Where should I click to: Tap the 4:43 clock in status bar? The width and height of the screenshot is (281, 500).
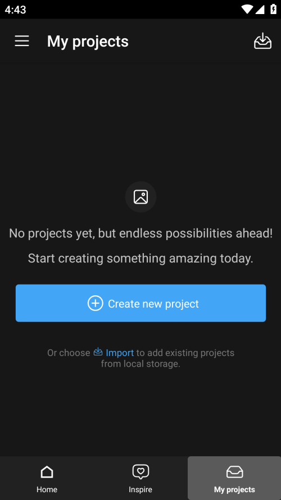pos(15,10)
